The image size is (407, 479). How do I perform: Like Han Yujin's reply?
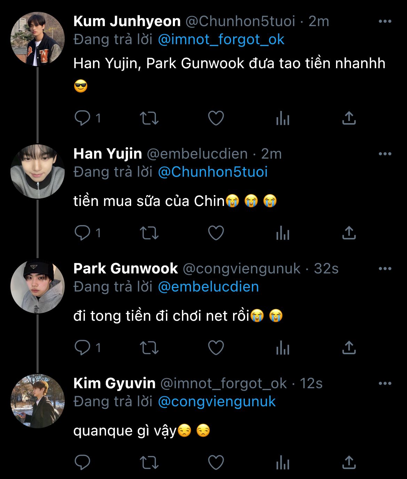pyautogui.click(x=216, y=233)
